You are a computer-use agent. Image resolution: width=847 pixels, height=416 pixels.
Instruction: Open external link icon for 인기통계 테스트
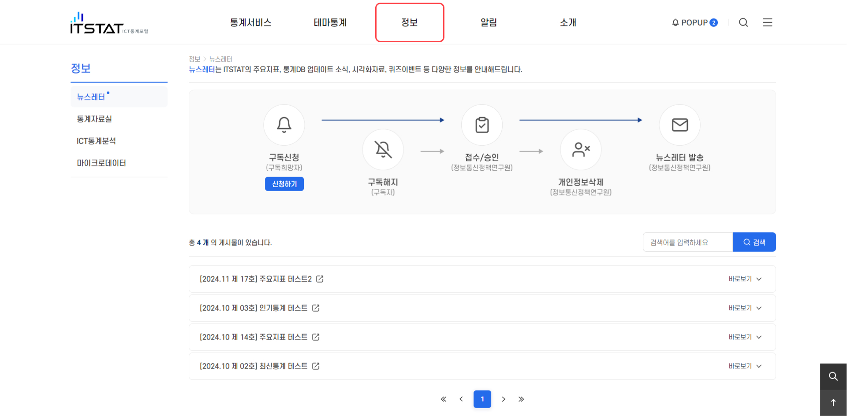coord(316,308)
